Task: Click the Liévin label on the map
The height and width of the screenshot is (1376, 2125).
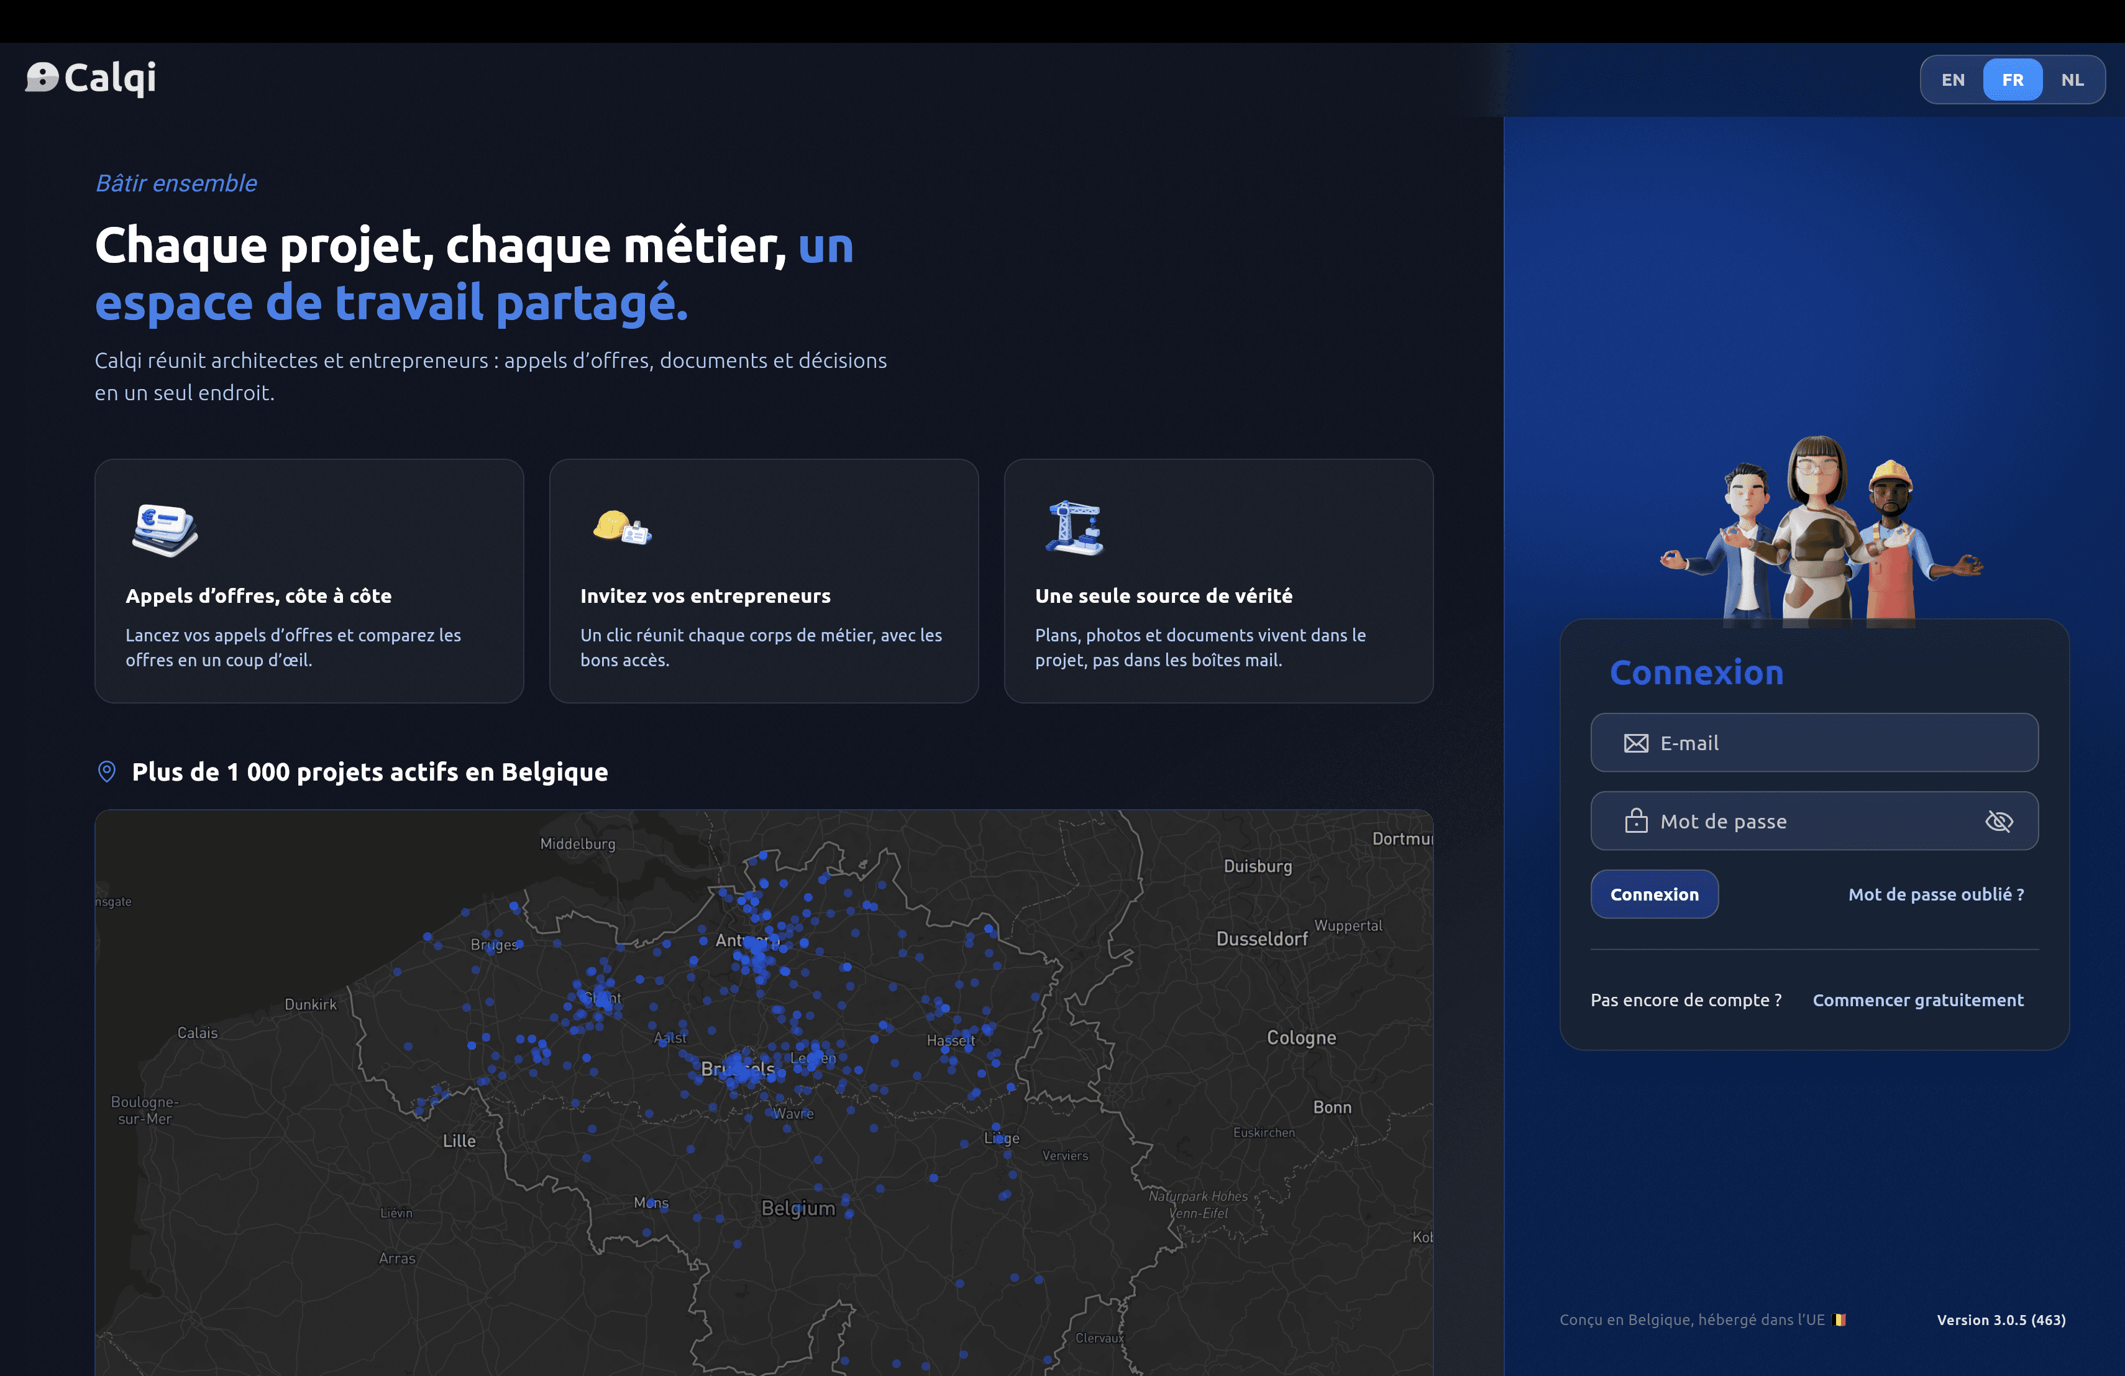Action: (396, 1213)
